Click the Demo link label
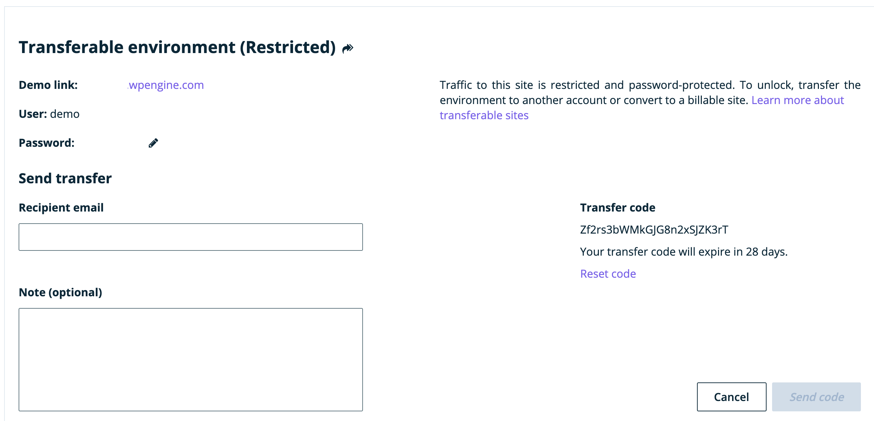 click(x=48, y=85)
